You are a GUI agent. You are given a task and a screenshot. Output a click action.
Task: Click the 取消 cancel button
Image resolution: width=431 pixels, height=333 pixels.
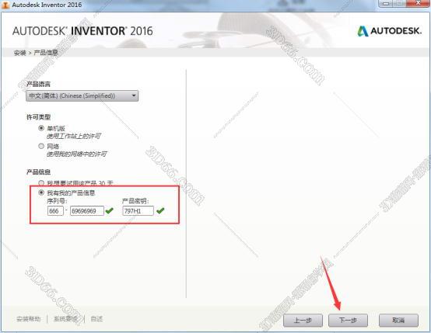coord(398,320)
